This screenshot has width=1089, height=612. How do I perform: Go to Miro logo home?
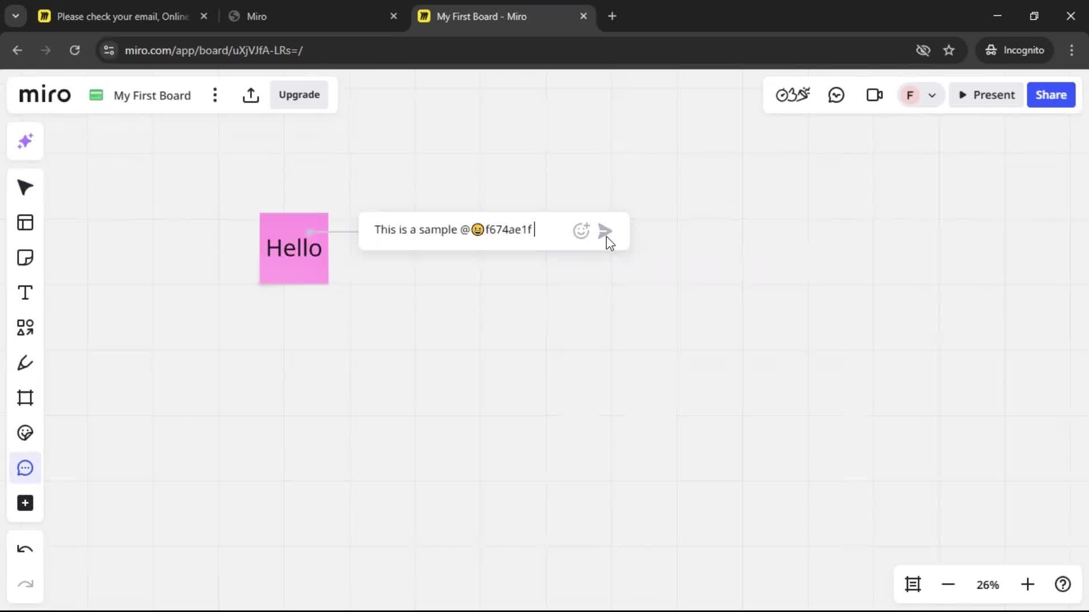point(45,95)
